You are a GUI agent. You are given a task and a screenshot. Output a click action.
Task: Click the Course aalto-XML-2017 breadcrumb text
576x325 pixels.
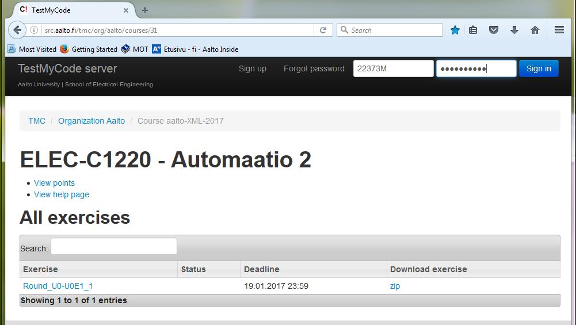(180, 121)
